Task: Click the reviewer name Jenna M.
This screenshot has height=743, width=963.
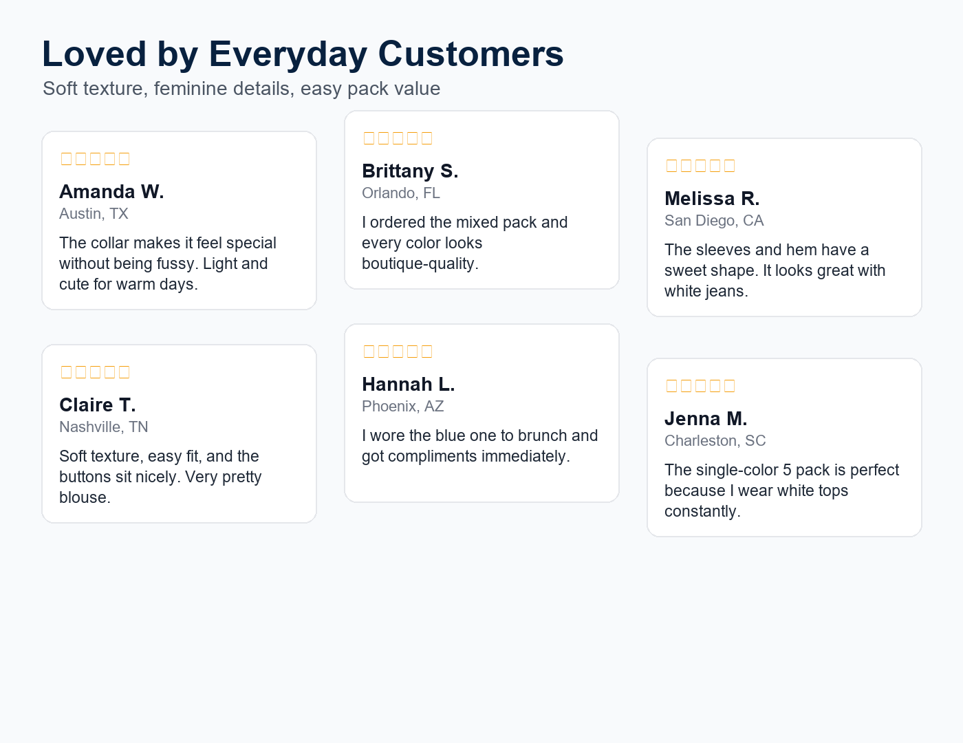Action: (x=706, y=418)
